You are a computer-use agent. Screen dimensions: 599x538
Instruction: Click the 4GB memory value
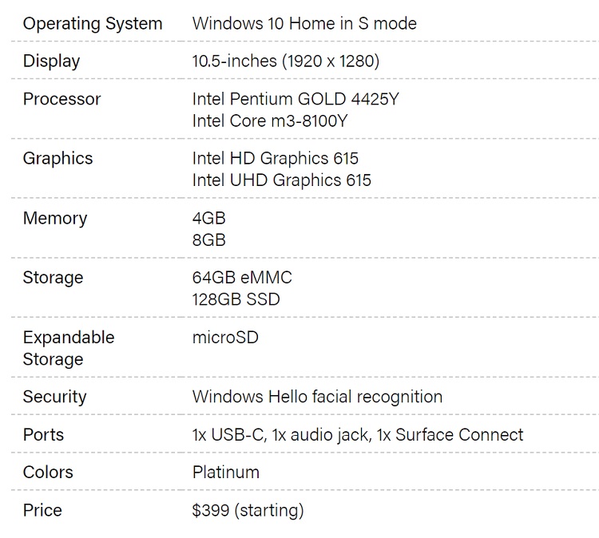[209, 219]
